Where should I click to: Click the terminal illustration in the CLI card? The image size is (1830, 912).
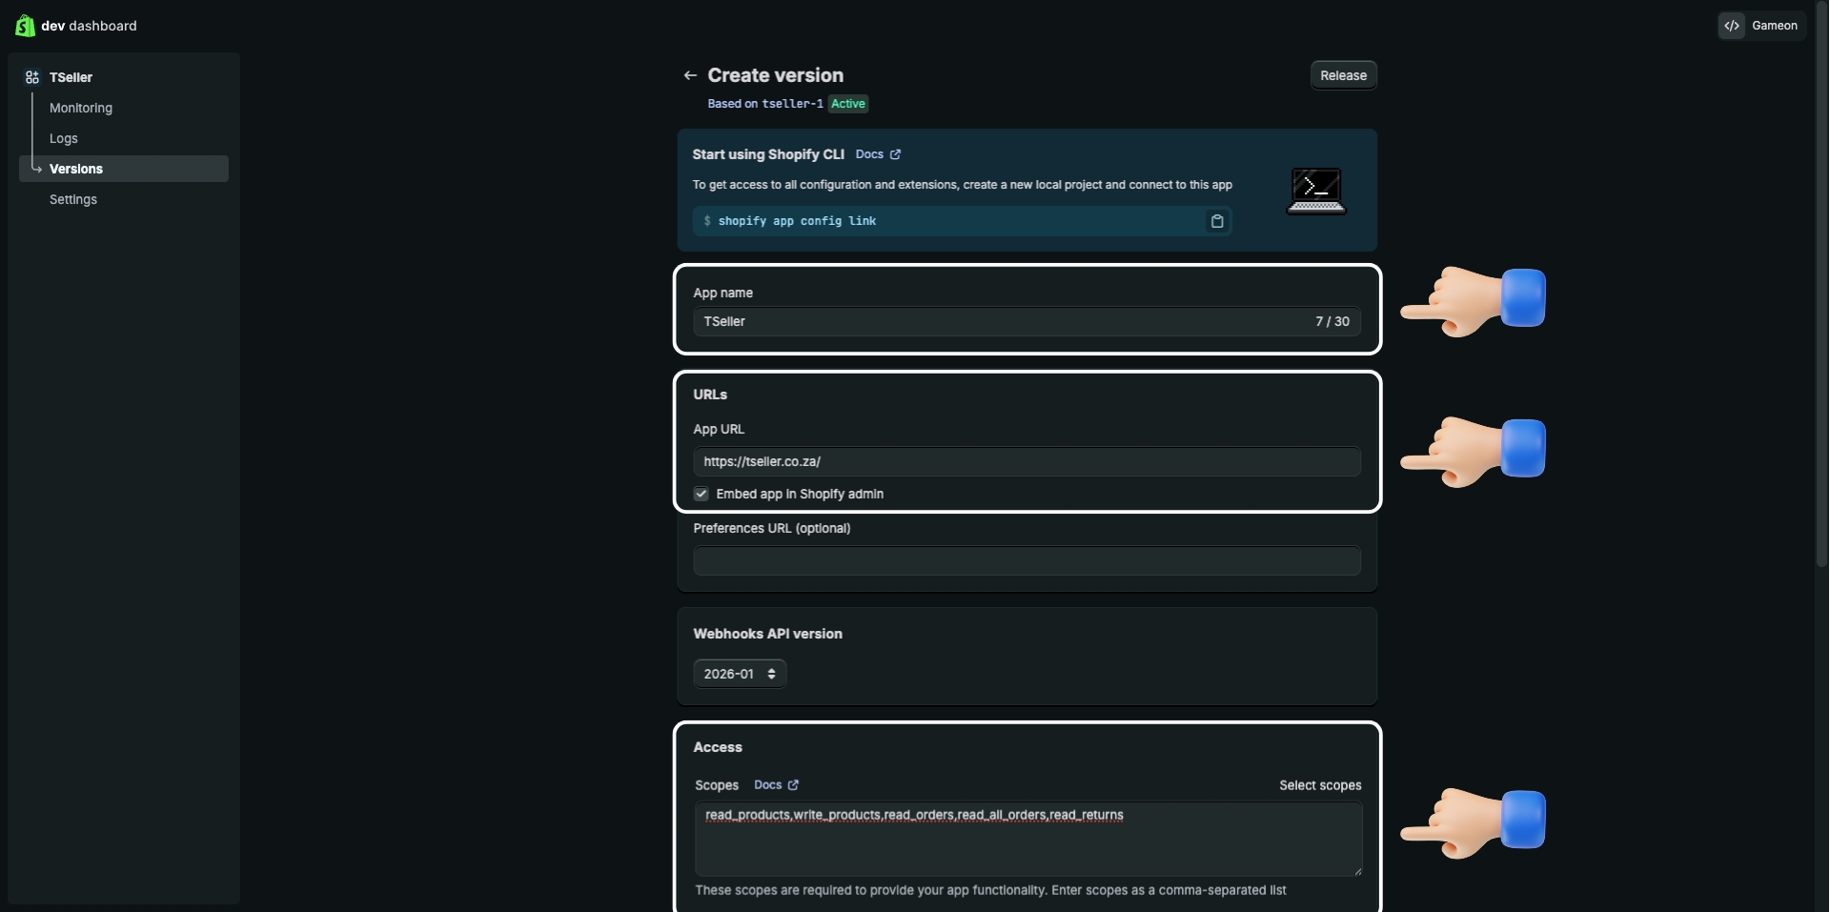tap(1315, 191)
